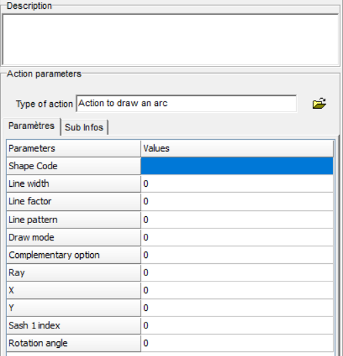Image resolution: width=343 pixels, height=356 pixels.
Task: Edit the Ray value cell
Action: [237, 273]
